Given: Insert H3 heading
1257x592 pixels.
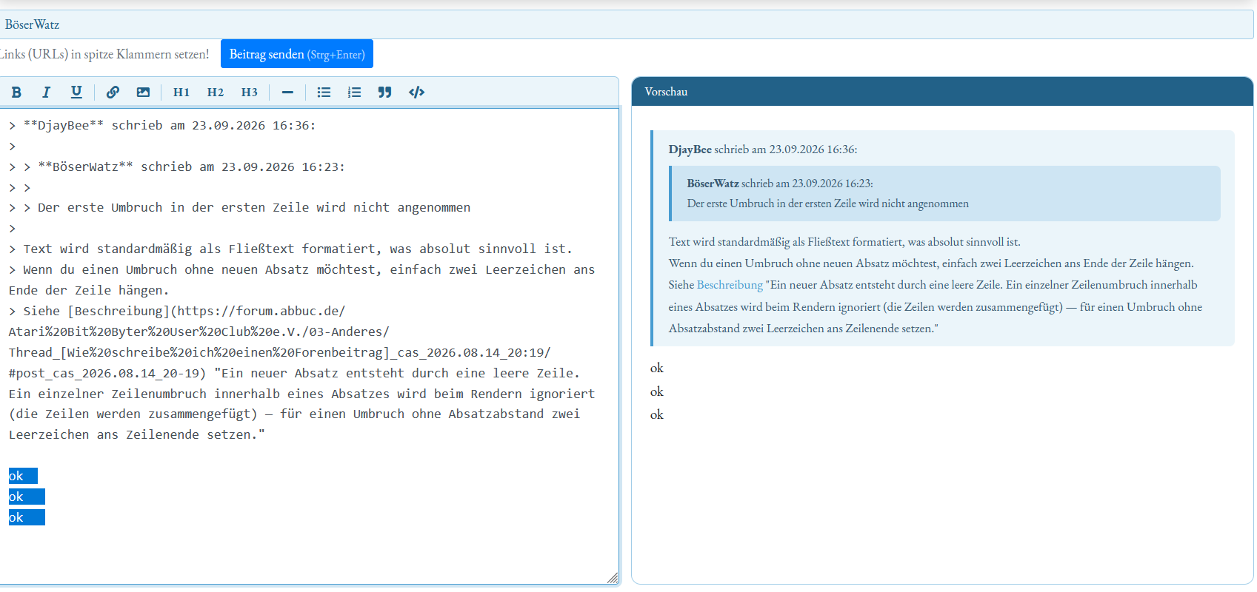Looking at the screenshot, I should 250,92.
